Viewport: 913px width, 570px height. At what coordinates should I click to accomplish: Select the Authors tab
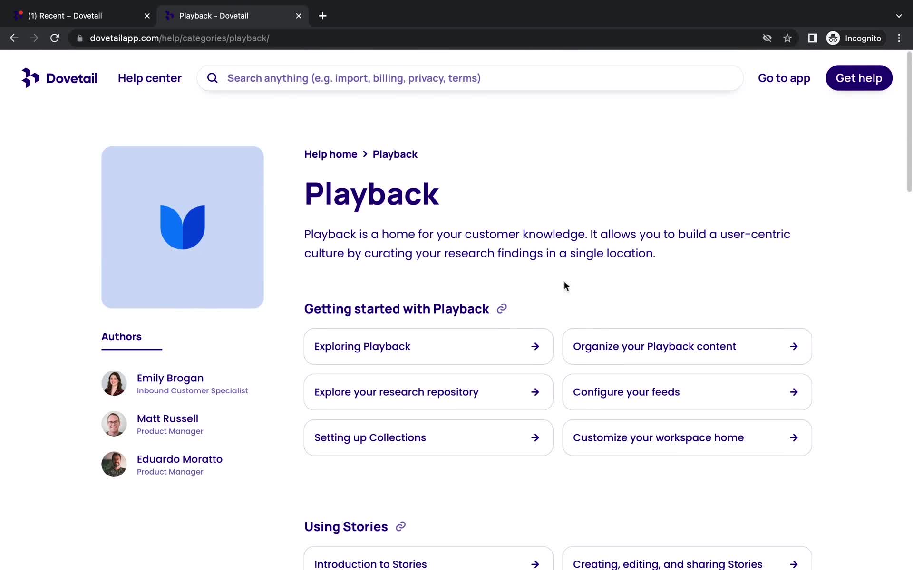(x=121, y=337)
